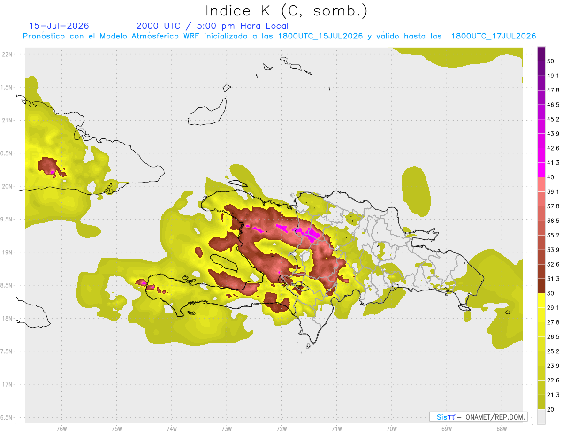Click the '1800UTC_17JUL2026' valid-until timestamp
This screenshot has height=435, width=563.
point(494,36)
